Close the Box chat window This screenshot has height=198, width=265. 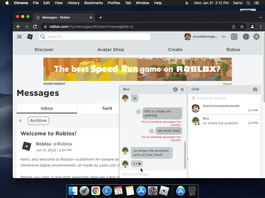pos(182,89)
